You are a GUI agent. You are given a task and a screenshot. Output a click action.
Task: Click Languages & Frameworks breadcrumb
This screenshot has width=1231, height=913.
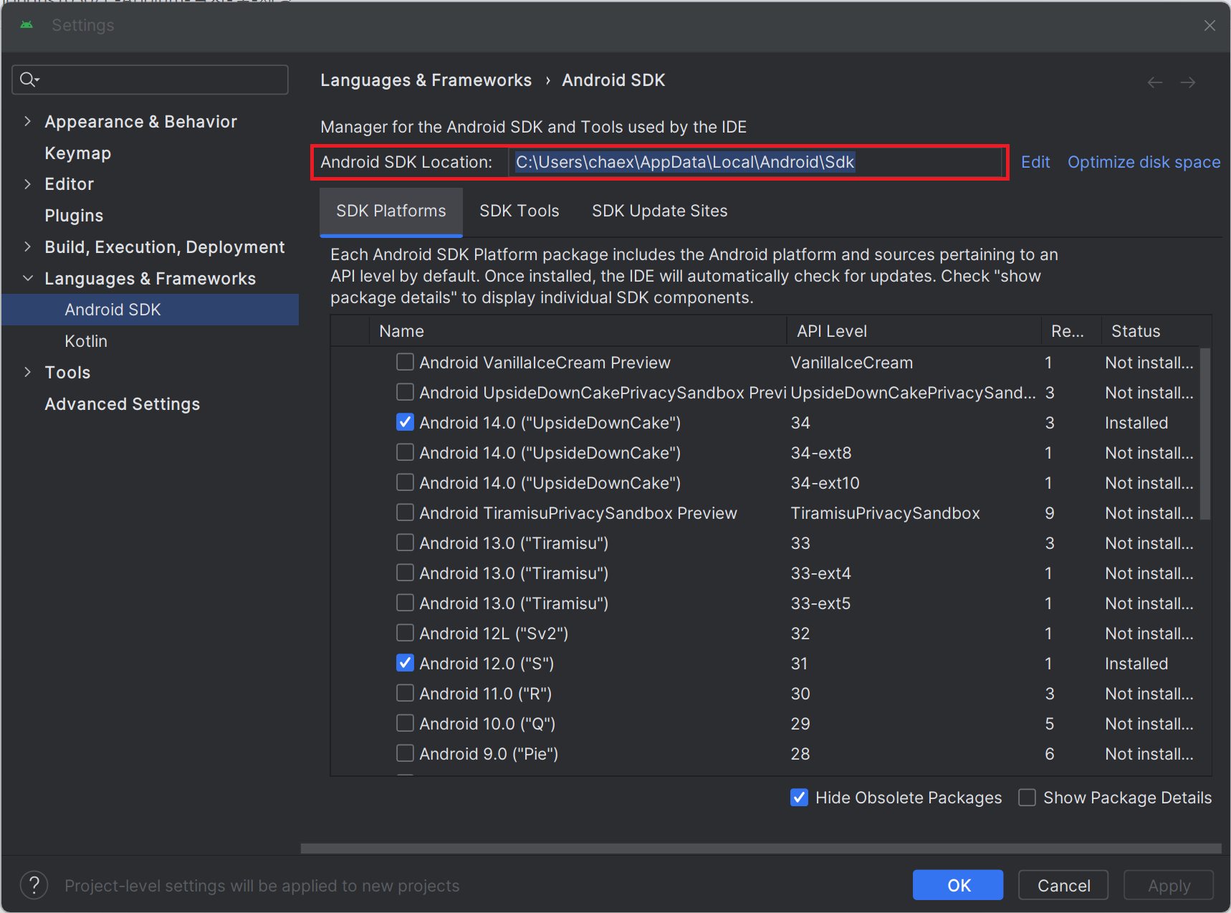[426, 80]
